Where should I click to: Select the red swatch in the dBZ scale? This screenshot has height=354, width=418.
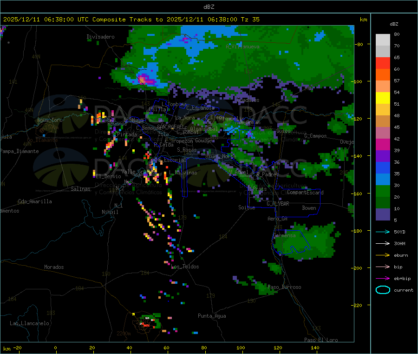[383, 63]
